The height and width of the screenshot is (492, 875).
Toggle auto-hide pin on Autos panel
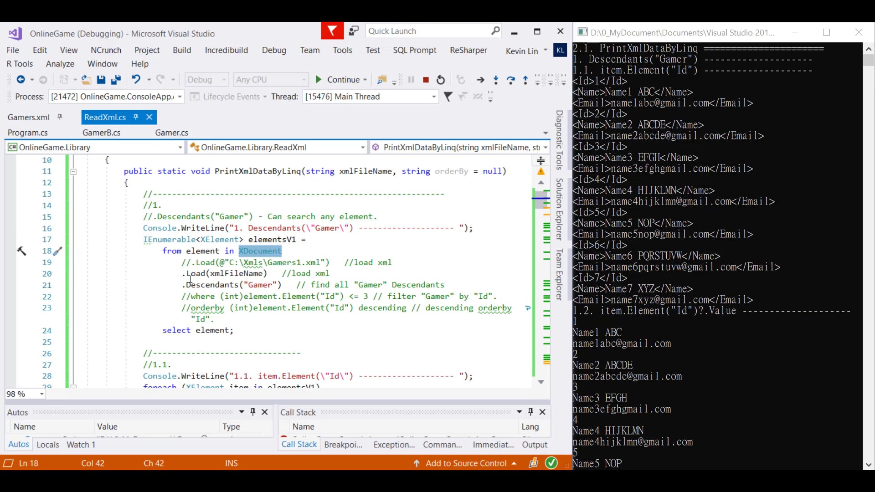(253, 412)
